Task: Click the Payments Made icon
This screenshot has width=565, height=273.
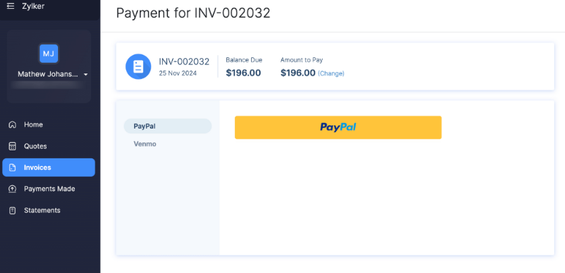Action: [x=12, y=189]
